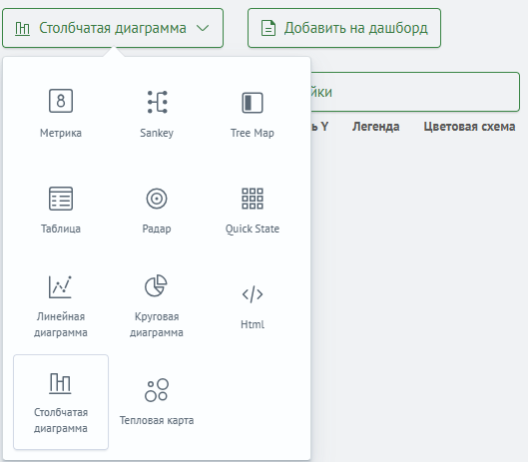
Task: Collapse the Столбчатая диаграмма dropdown chevron
Action: (x=203, y=28)
